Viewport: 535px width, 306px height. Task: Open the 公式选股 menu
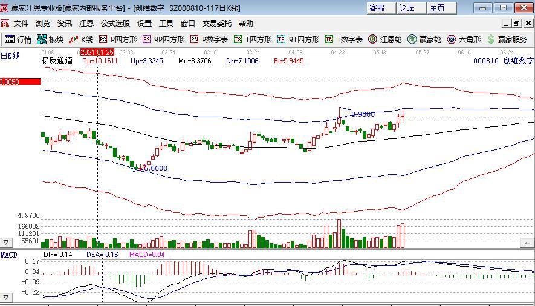click(x=115, y=23)
